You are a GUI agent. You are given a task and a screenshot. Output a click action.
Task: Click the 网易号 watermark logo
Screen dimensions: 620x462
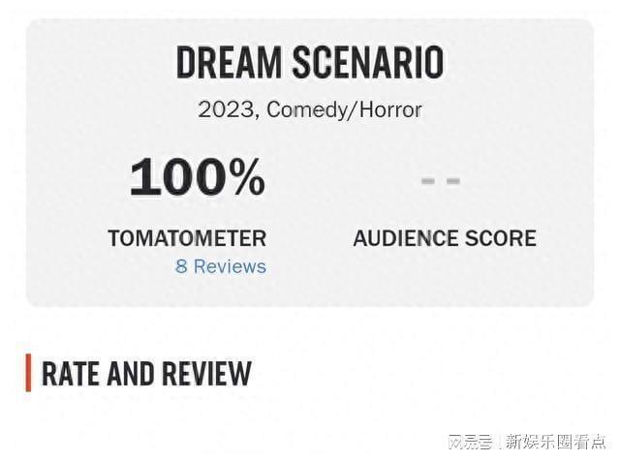pos(469,442)
